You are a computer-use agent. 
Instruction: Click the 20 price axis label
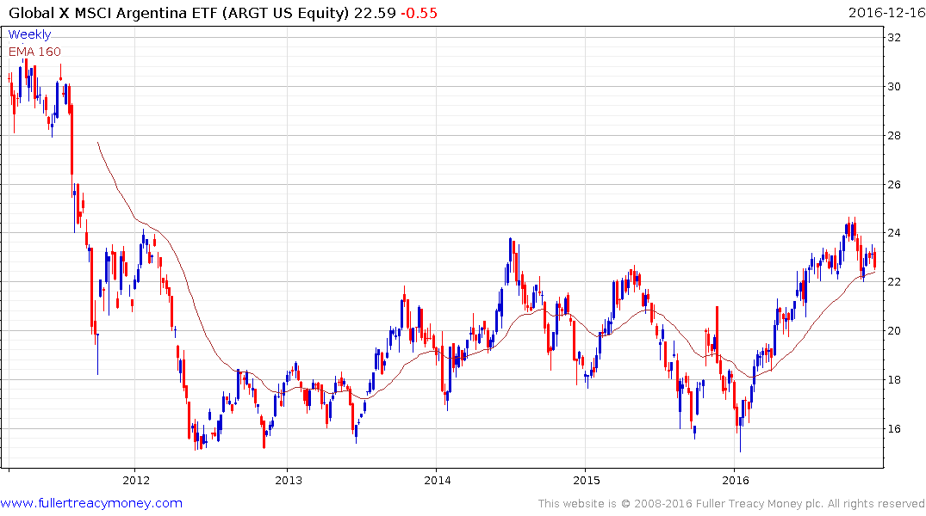tap(894, 331)
